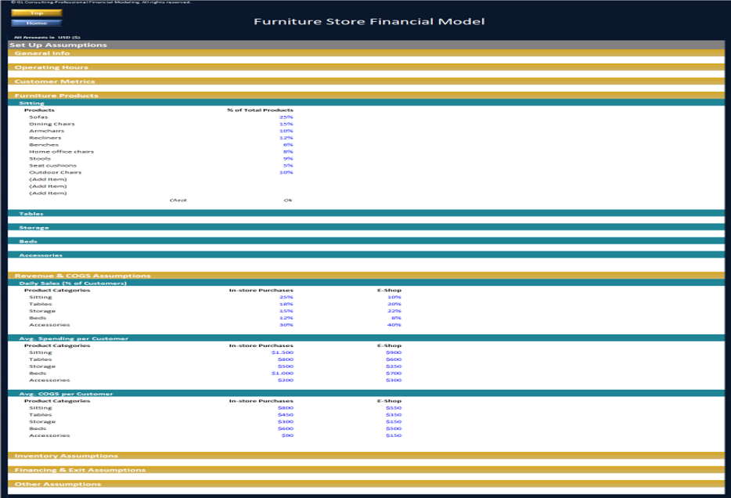
Task: Select Daily Sales (% of Customers) header
Action: click(366, 283)
